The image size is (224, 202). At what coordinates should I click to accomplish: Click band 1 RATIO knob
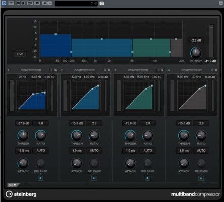pos(41,135)
